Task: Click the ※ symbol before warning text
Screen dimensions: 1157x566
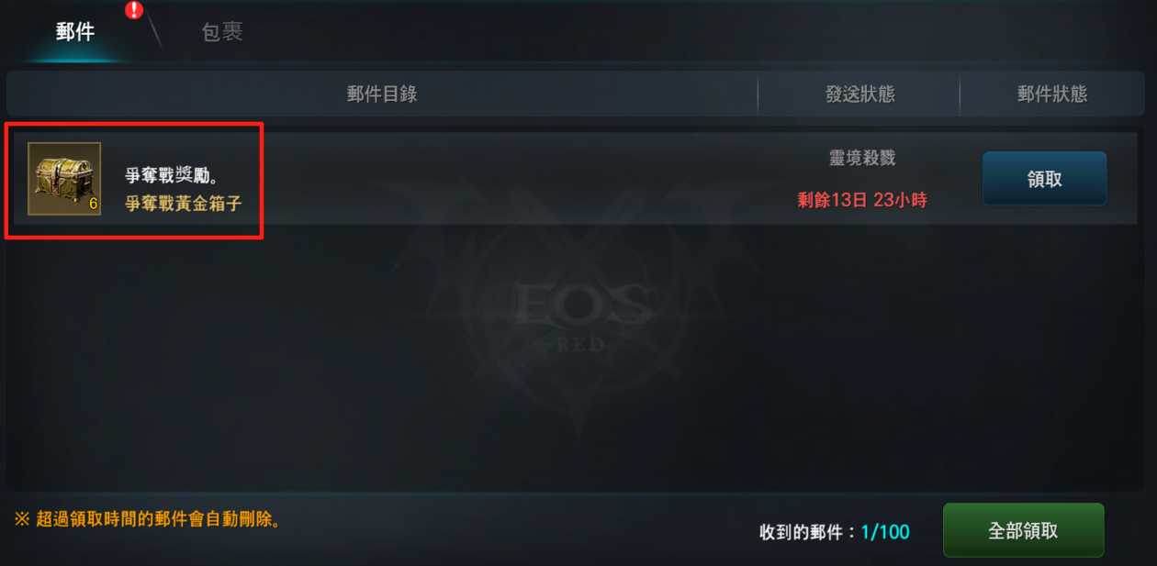Action: 22,519
